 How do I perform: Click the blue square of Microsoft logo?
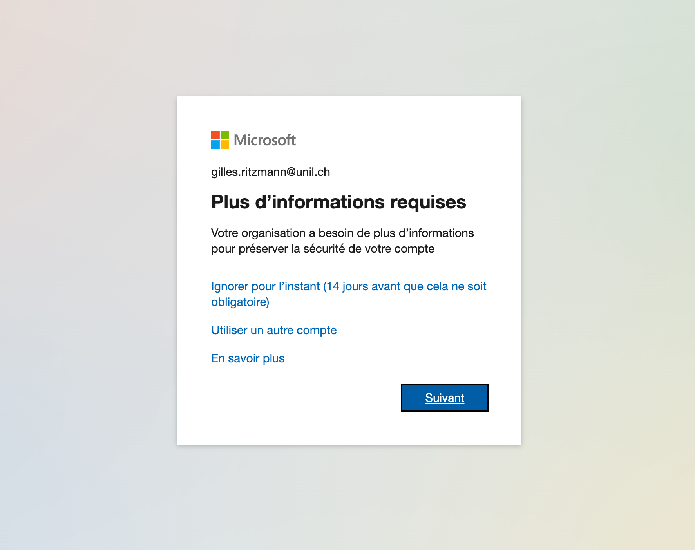(215, 145)
